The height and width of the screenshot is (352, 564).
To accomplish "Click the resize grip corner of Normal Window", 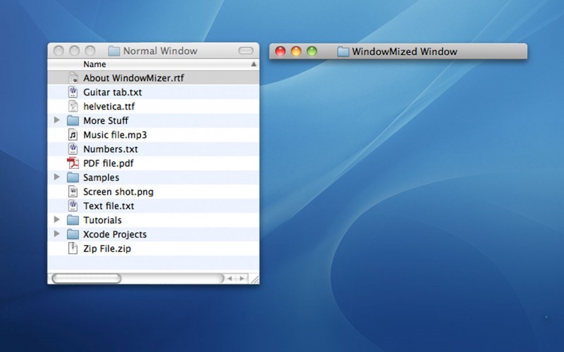I will coord(255,279).
